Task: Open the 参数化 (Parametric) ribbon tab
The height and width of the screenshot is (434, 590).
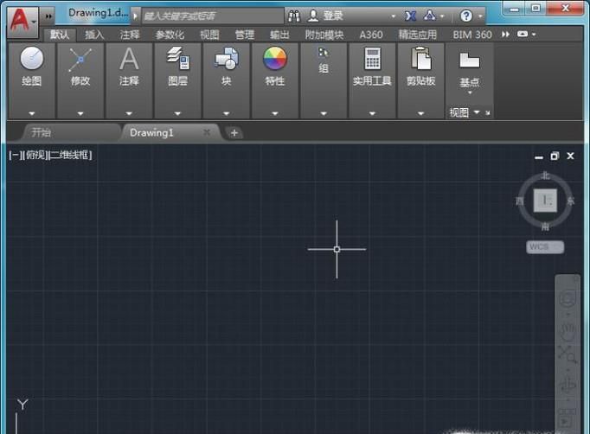Action: pyautogui.click(x=170, y=35)
